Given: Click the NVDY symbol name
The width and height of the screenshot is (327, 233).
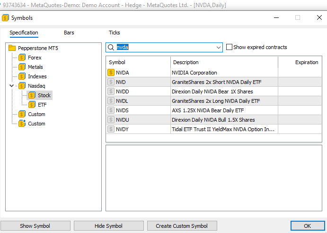Looking at the screenshot, I should coord(122,129).
